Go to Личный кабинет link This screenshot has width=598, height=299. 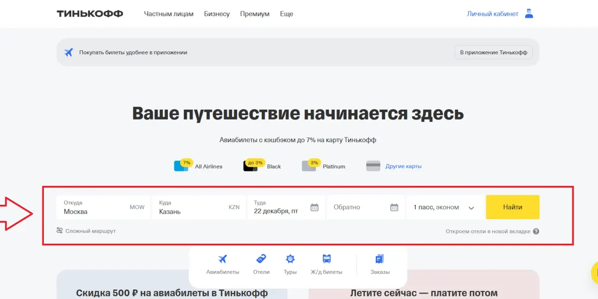tap(492, 14)
